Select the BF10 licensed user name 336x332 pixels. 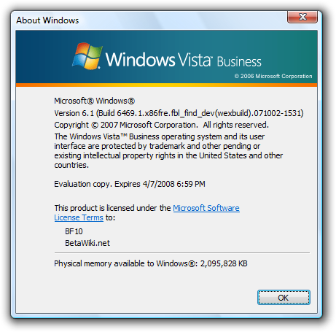coord(74,231)
